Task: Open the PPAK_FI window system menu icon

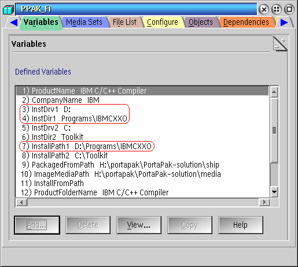Action: click(8, 9)
